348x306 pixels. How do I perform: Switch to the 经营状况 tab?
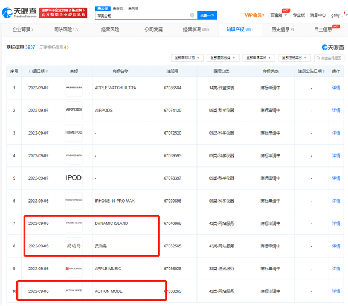pyautogui.click(x=196, y=30)
